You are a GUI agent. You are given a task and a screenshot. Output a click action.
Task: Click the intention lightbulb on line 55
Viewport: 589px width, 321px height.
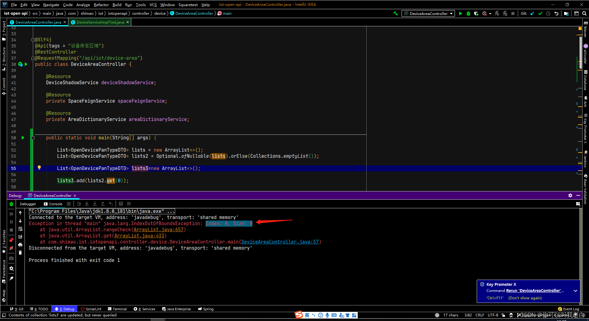coord(39,168)
